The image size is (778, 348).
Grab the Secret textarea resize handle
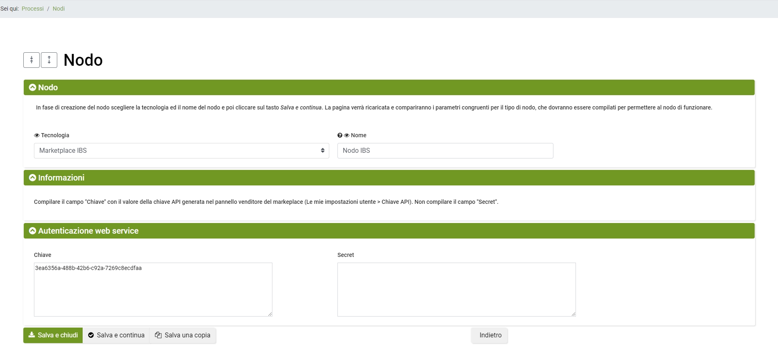tap(573, 314)
